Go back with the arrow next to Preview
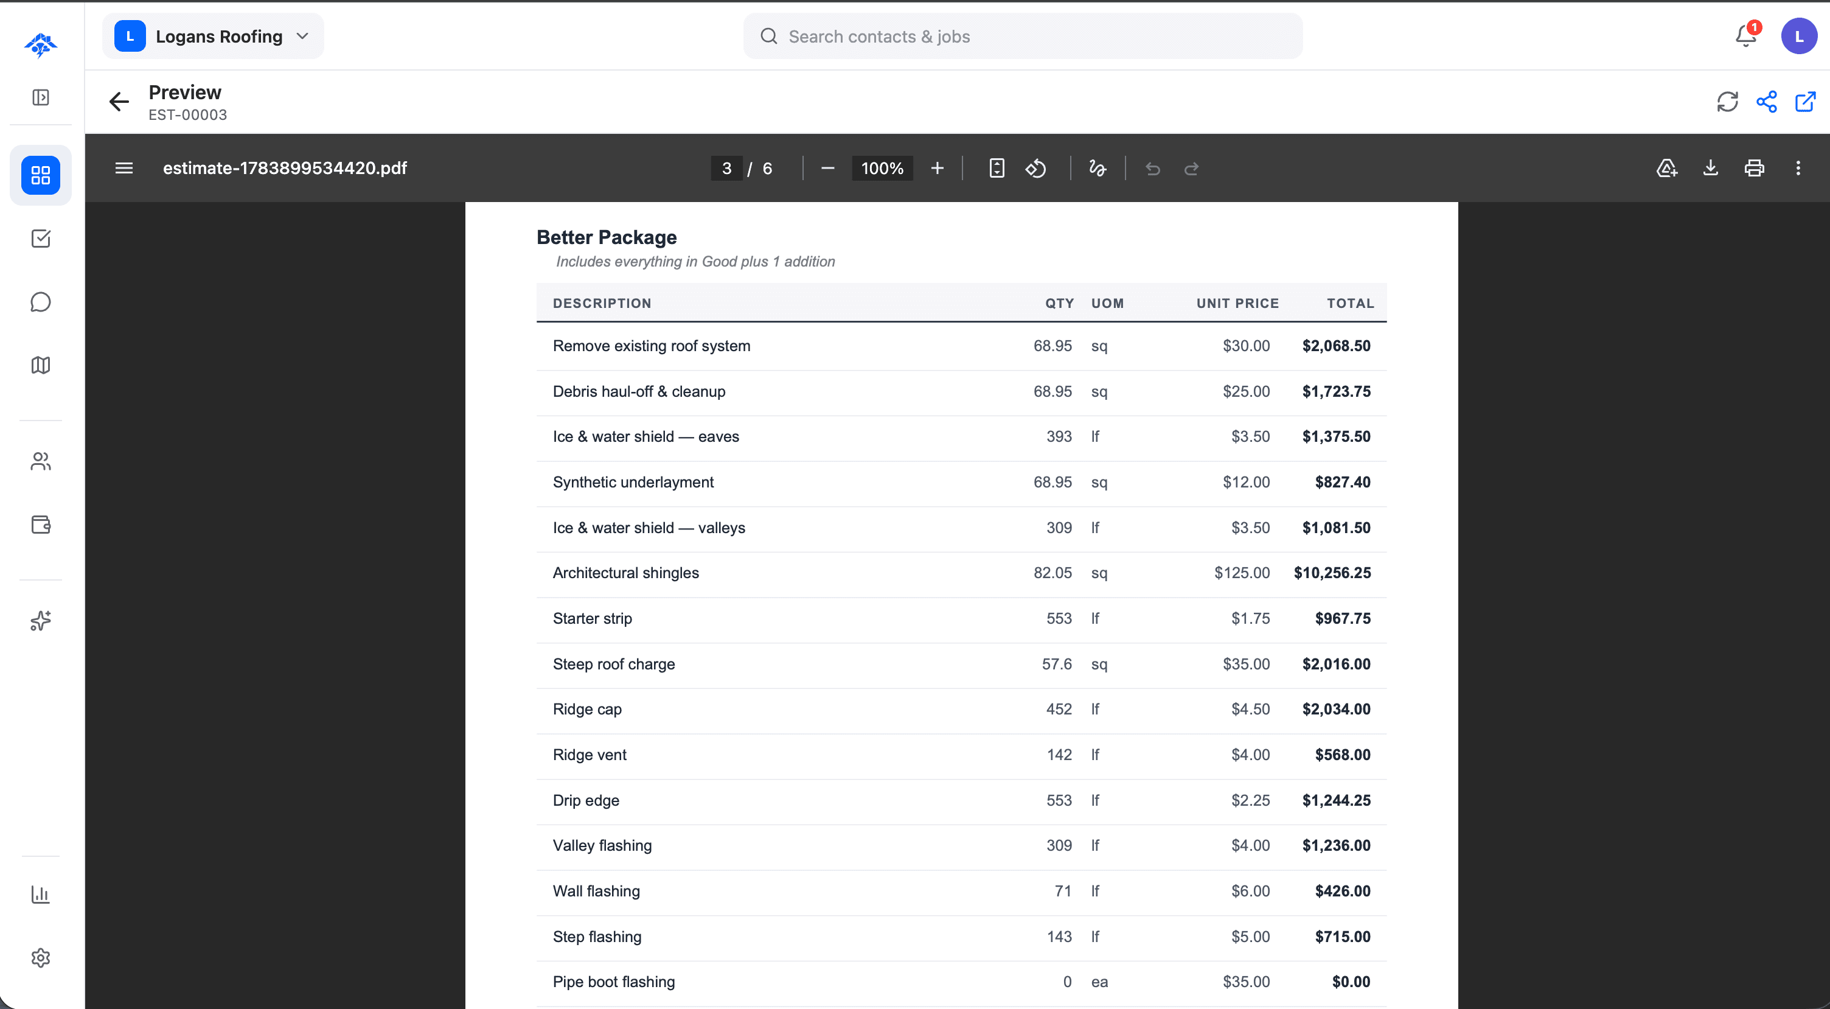The width and height of the screenshot is (1830, 1009). [x=119, y=102]
